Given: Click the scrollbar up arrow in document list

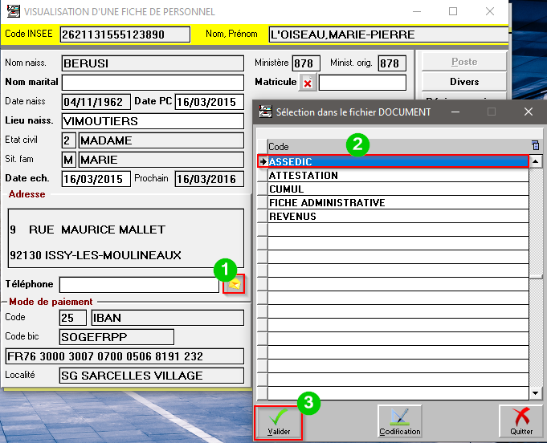Looking at the screenshot, I should (x=536, y=161).
